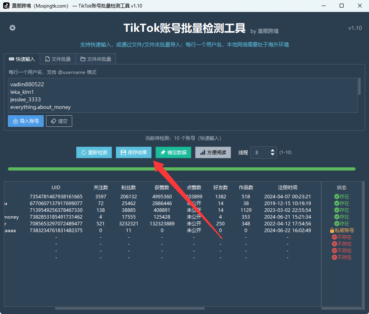Select UID 7382853185491731462 cell

56,217
